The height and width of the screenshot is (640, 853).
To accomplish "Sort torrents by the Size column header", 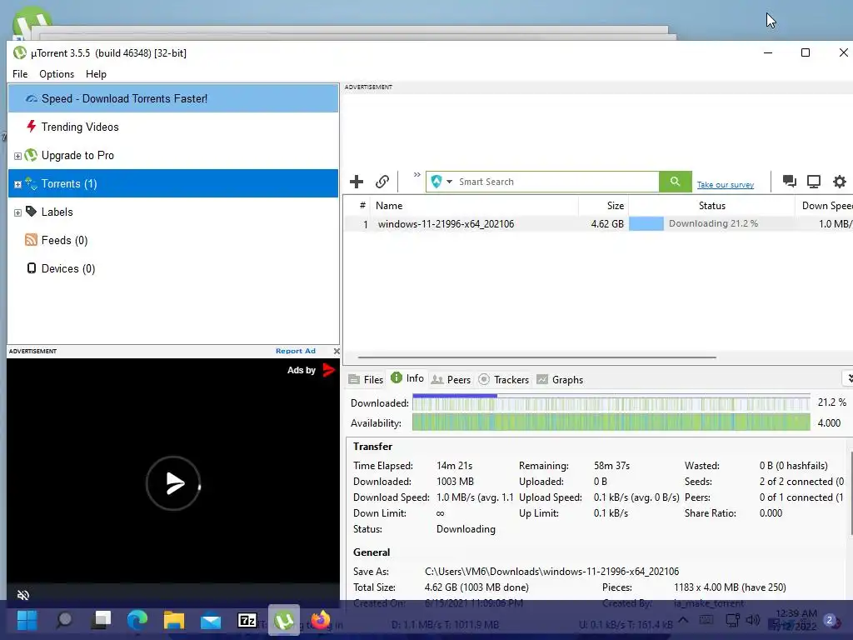I will [603, 206].
